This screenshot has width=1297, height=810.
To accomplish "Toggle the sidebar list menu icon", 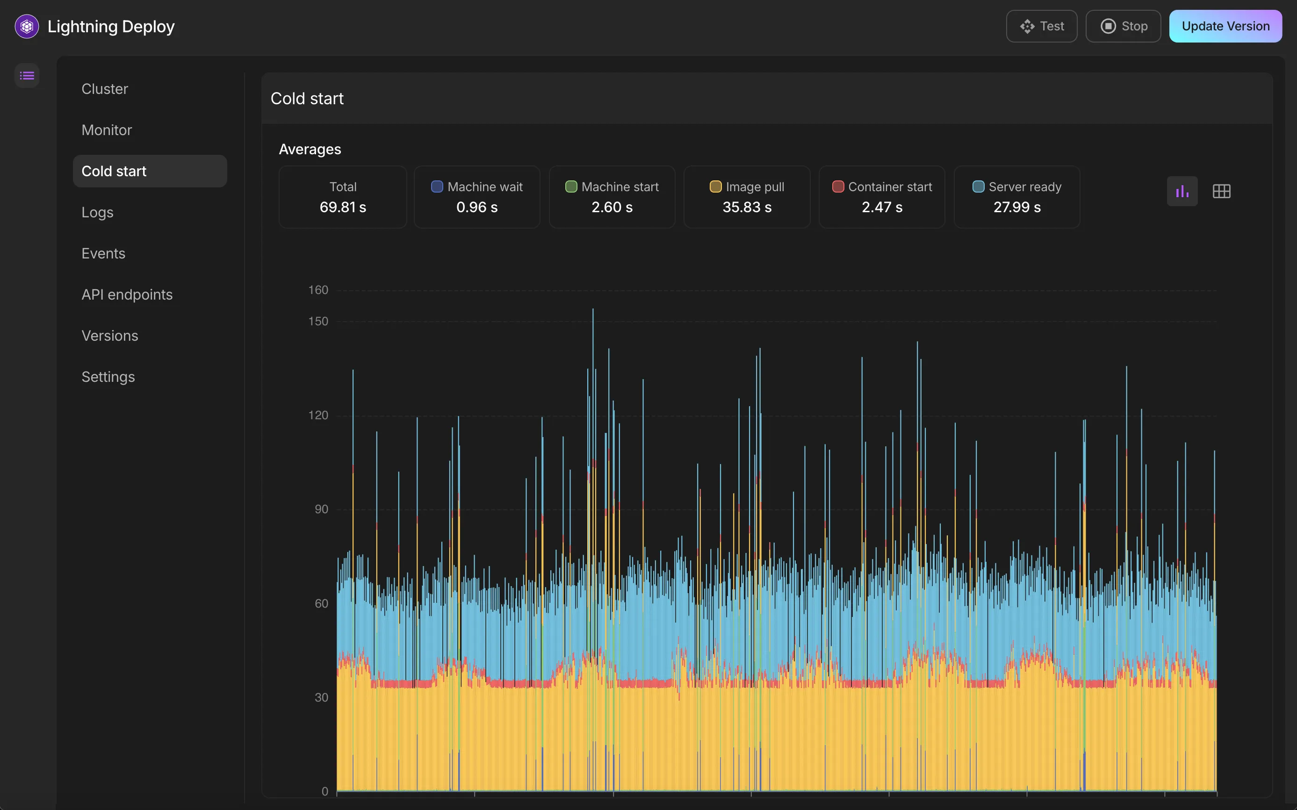I will coord(27,76).
